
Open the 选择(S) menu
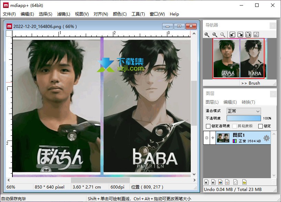(x=45, y=14)
